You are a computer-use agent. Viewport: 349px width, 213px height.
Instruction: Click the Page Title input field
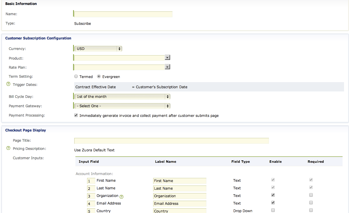pos(171,141)
